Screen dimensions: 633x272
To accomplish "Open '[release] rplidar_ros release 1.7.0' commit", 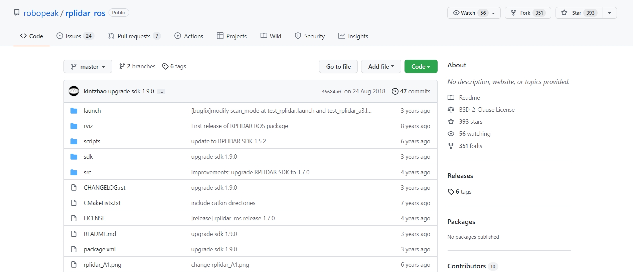I will coord(233,218).
